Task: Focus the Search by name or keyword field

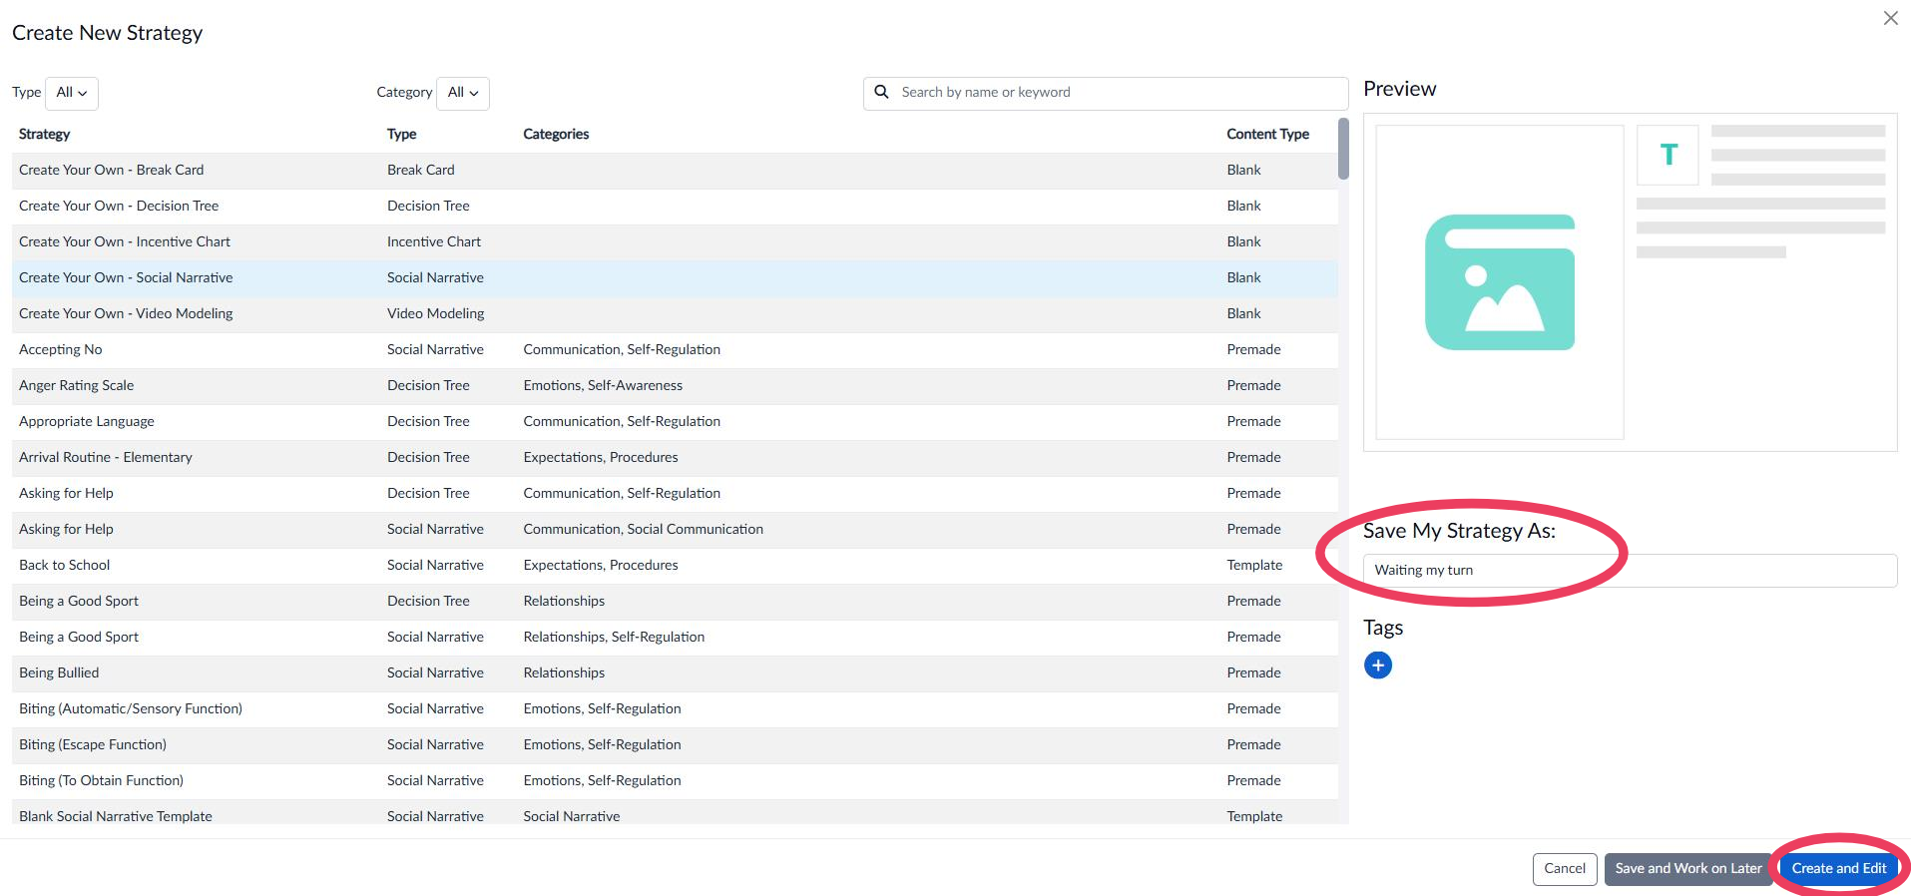Action: click(x=1118, y=93)
